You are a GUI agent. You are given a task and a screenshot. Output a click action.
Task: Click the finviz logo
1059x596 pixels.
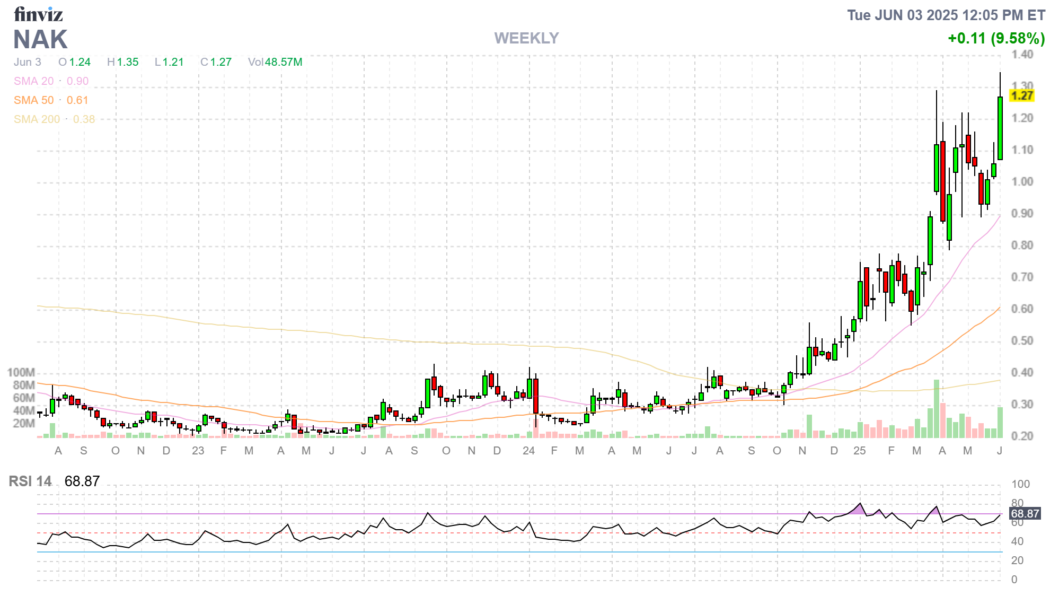point(39,14)
